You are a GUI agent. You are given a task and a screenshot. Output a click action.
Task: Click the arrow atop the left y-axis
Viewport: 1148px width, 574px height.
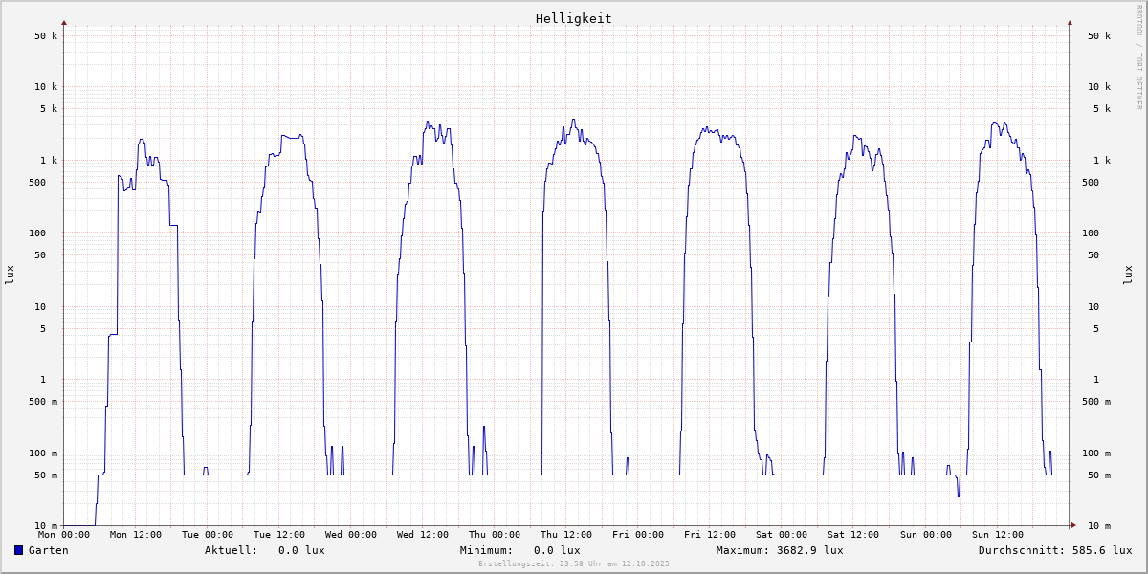(64, 22)
